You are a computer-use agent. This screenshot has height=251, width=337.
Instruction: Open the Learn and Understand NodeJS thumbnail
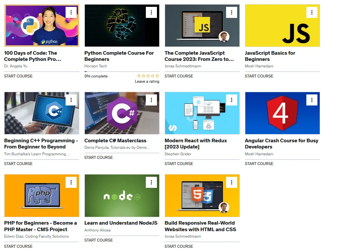click(x=122, y=196)
